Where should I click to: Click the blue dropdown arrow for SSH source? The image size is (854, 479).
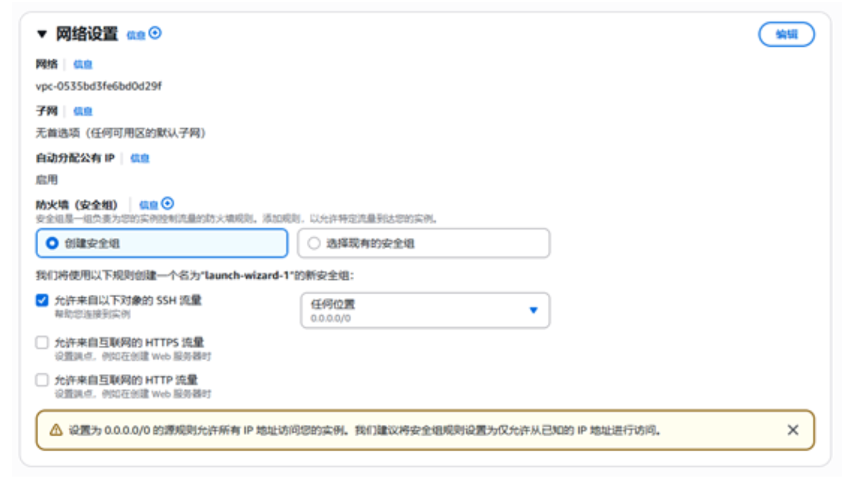(533, 310)
